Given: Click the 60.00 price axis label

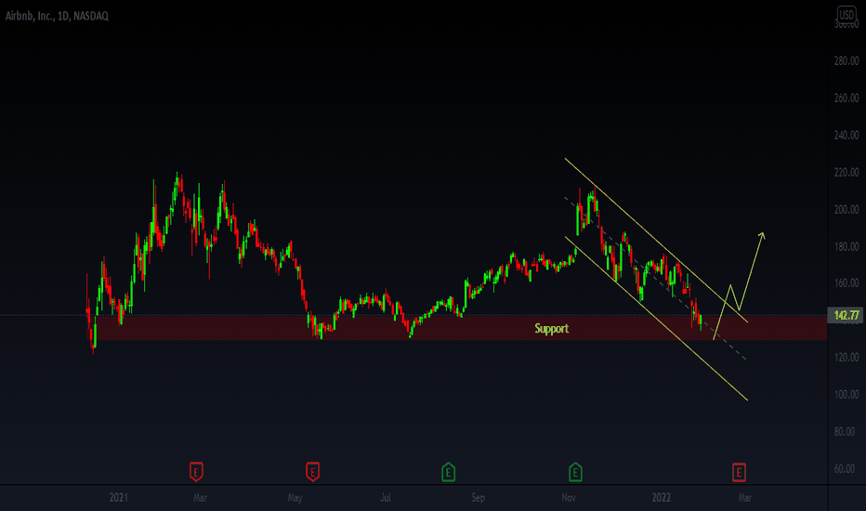Looking at the screenshot, I should (x=845, y=468).
